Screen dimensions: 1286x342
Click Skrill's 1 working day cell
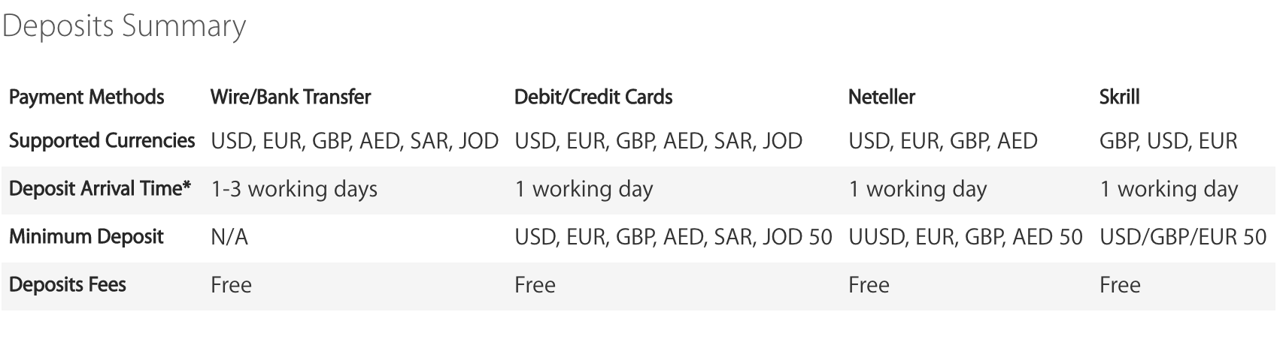1169,189
